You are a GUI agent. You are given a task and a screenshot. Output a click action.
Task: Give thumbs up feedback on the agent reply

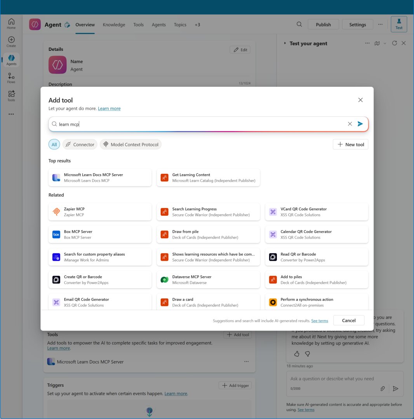pos(296,354)
